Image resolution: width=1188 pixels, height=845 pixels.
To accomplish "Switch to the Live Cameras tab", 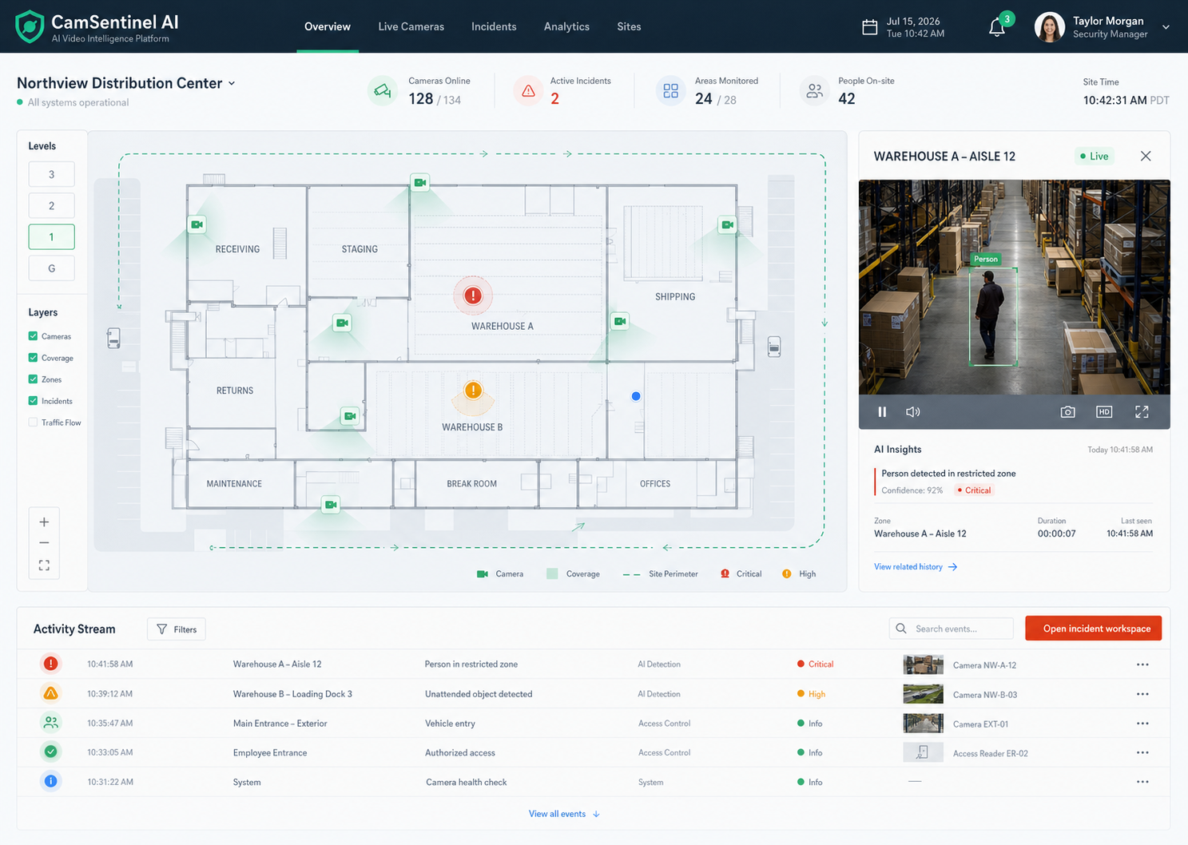I will click(411, 26).
